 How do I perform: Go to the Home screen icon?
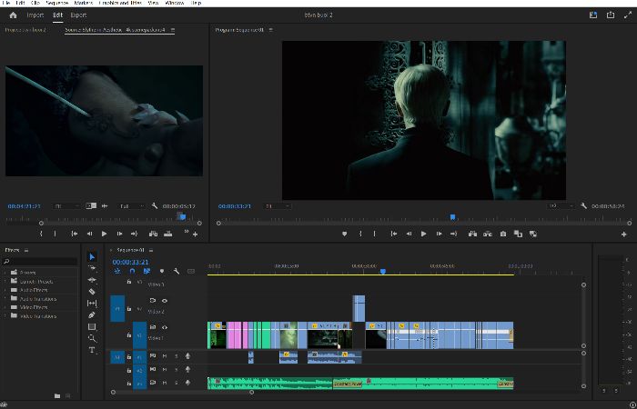13,15
